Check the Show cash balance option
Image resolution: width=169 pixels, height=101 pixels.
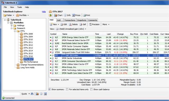coord(91,89)
